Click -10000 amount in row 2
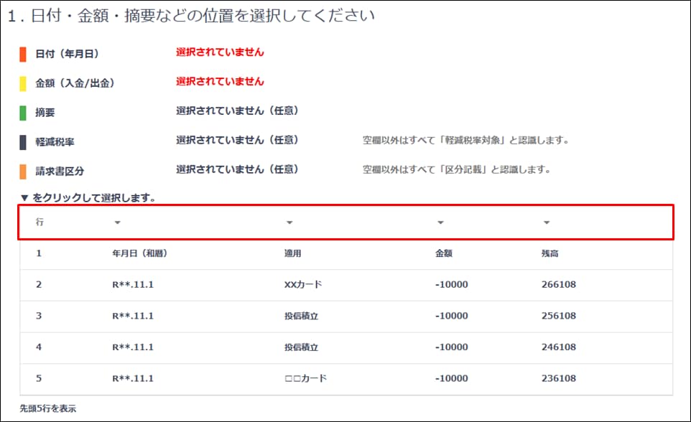Viewport: 691px width, 422px height. [x=452, y=285]
